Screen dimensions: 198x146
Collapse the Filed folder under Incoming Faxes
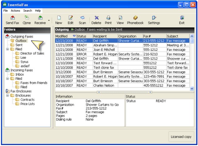pos(7,79)
